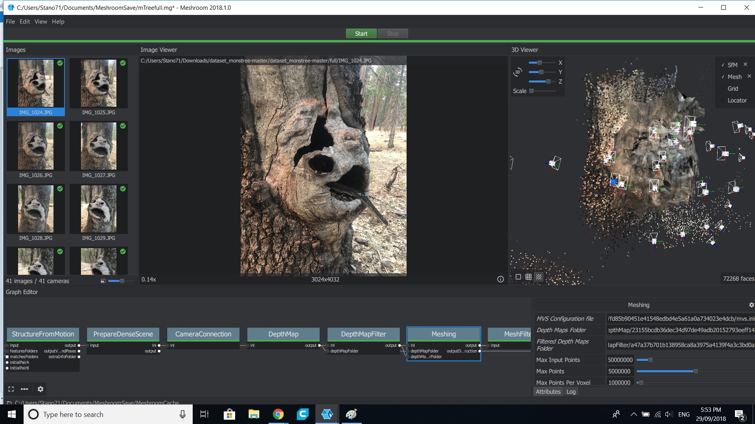Select the wireframe display icon in 3D Viewer
This screenshot has height=424, width=755.
529,277
